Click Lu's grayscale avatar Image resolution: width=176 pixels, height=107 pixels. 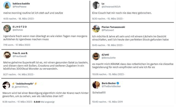(96, 5)
